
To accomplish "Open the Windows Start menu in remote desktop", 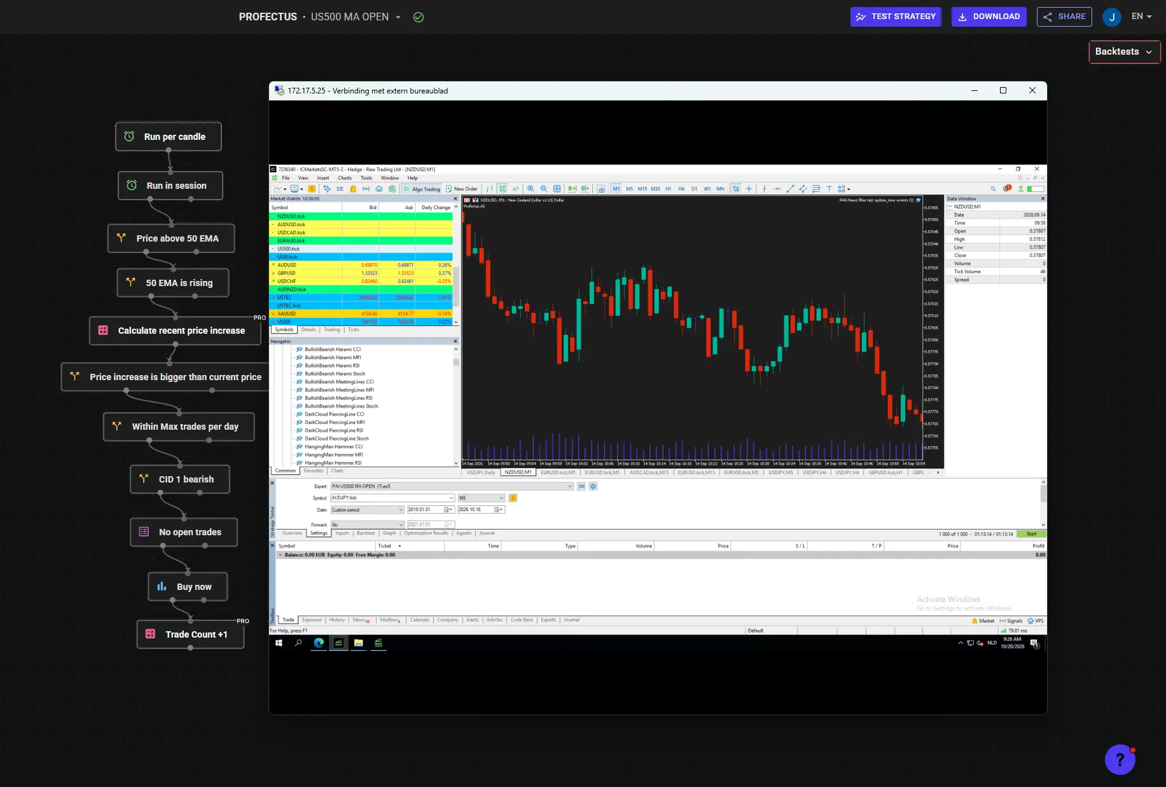I will (279, 643).
